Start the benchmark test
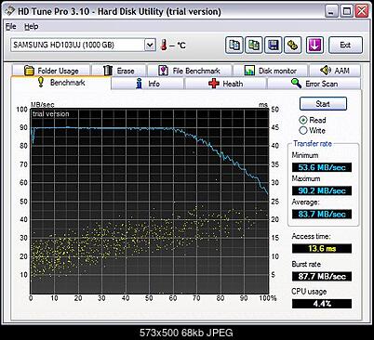The width and height of the screenshot is (374, 340). click(x=323, y=104)
